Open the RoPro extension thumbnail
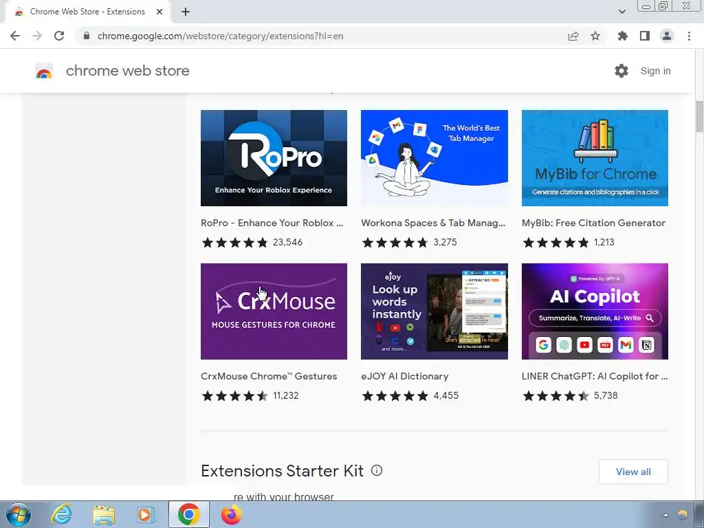The height and width of the screenshot is (528, 704). [x=274, y=158]
